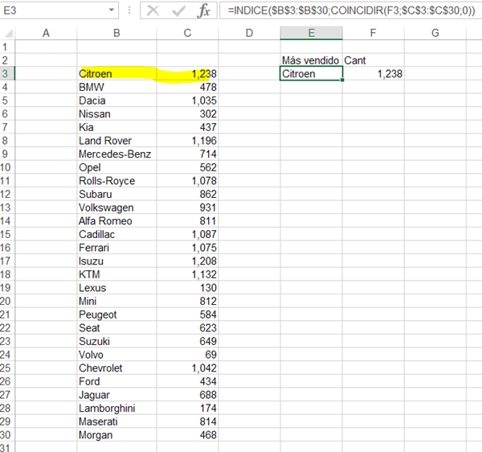This screenshot has height=452, width=482.
Task: Select the highlighted Citroen cell in column B
Action: 116,73
